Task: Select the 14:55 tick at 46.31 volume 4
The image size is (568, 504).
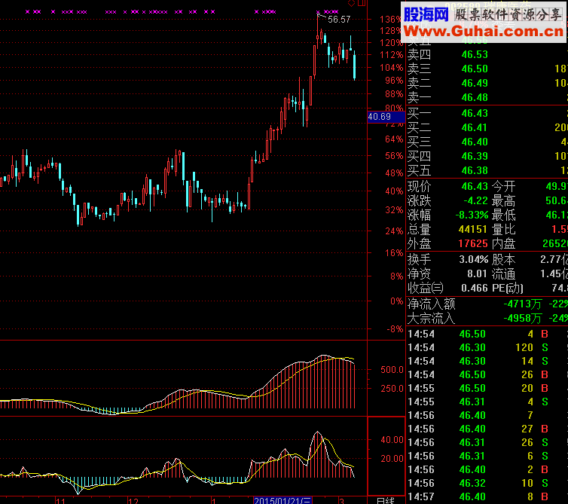Action: 487,402
